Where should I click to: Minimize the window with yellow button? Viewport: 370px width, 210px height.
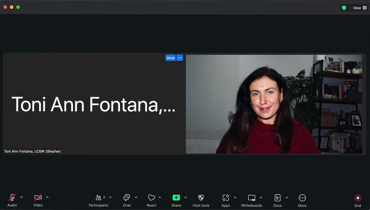pyautogui.click(x=11, y=7)
